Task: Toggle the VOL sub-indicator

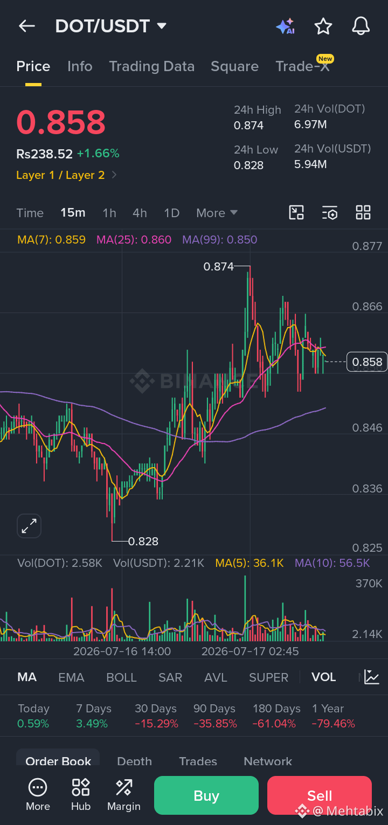Action: 323,677
